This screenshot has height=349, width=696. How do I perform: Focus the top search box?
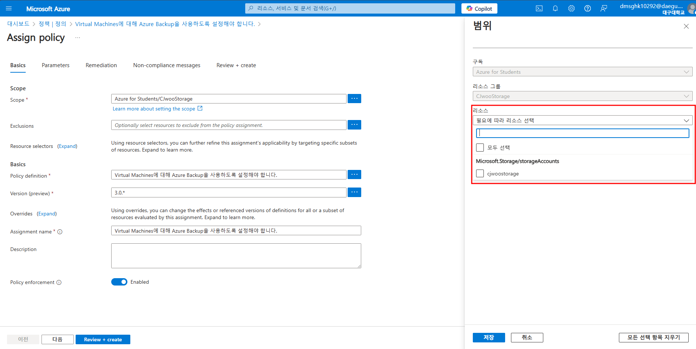pos(350,8)
